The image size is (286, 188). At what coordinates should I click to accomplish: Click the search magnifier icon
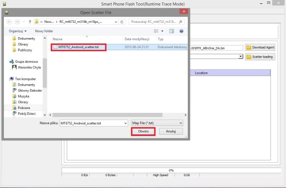(181, 22)
